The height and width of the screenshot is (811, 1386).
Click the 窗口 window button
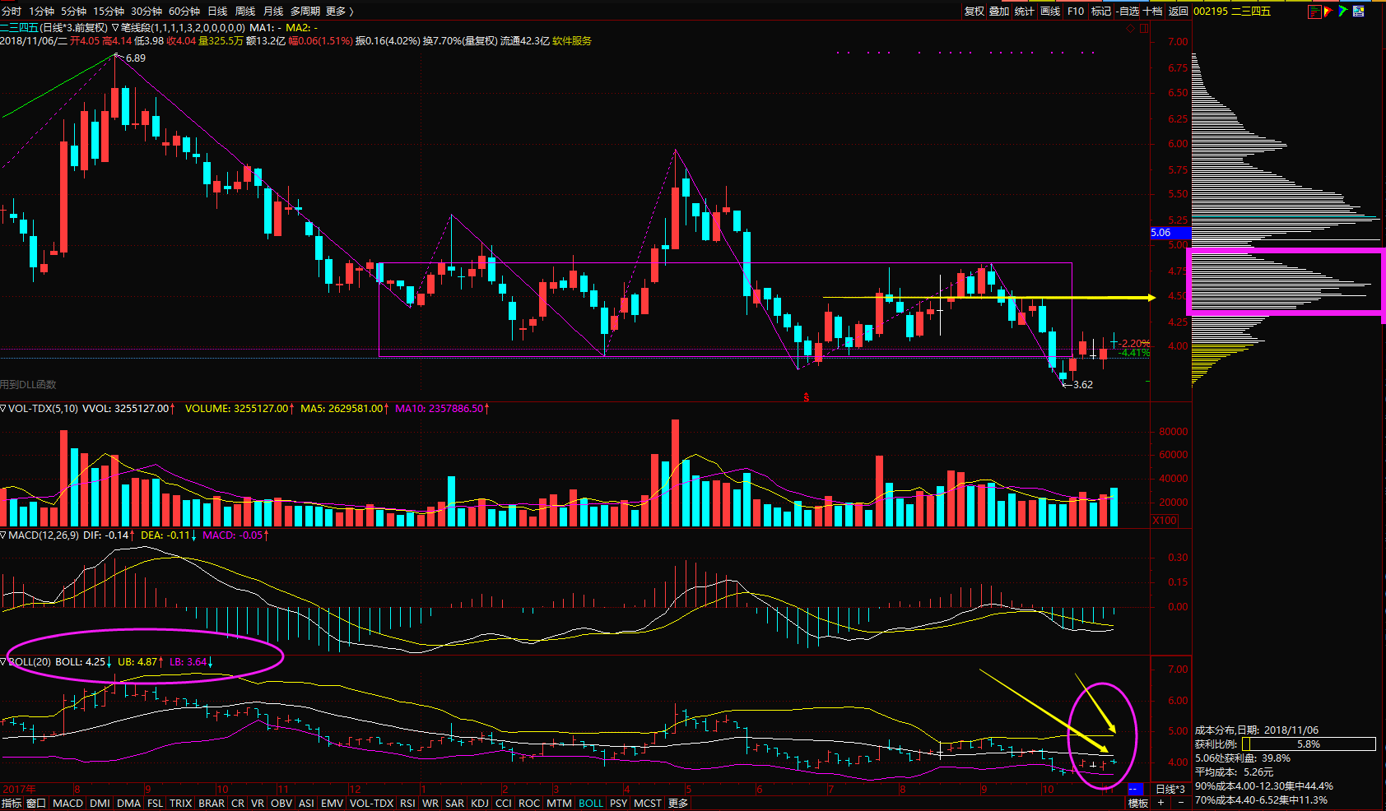coord(36,803)
